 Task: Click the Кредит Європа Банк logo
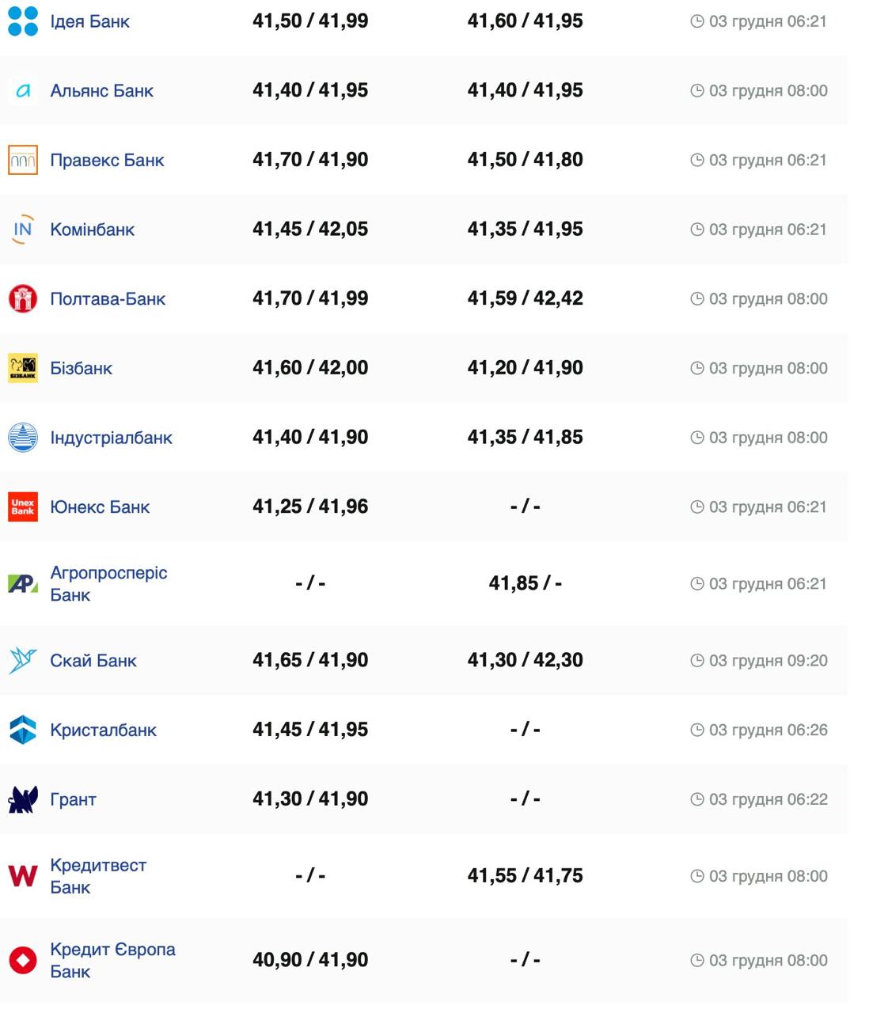(23, 960)
